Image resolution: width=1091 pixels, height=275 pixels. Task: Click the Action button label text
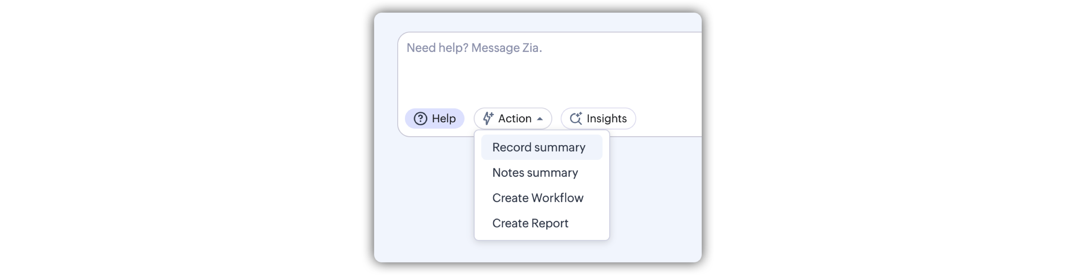tap(514, 118)
